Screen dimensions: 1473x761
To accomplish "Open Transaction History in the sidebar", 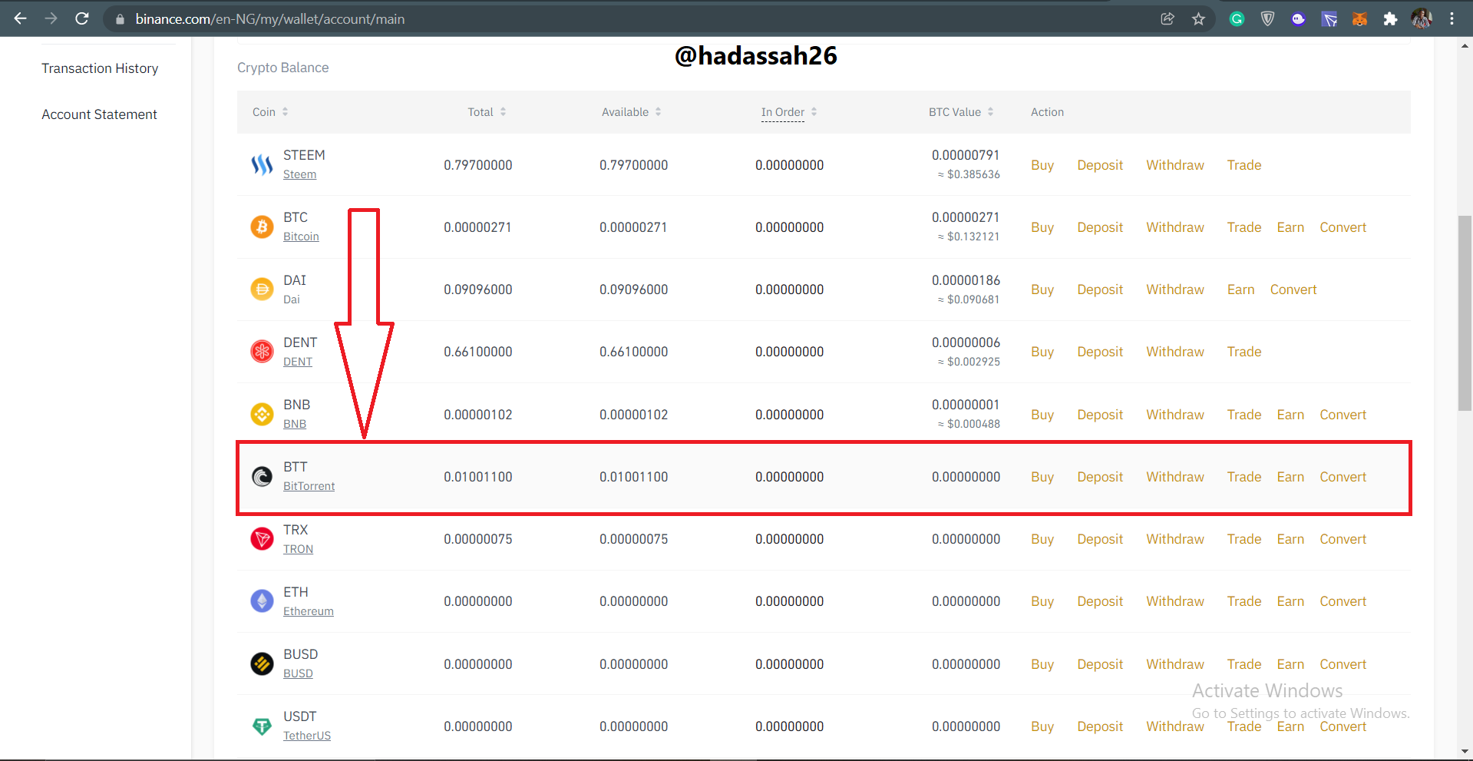I will pyautogui.click(x=100, y=68).
